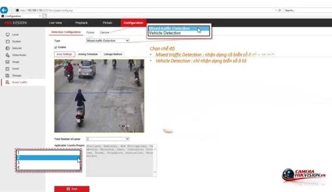Screen dimensions: 332x192
Task: Open the Live View page
Action: [56, 23]
